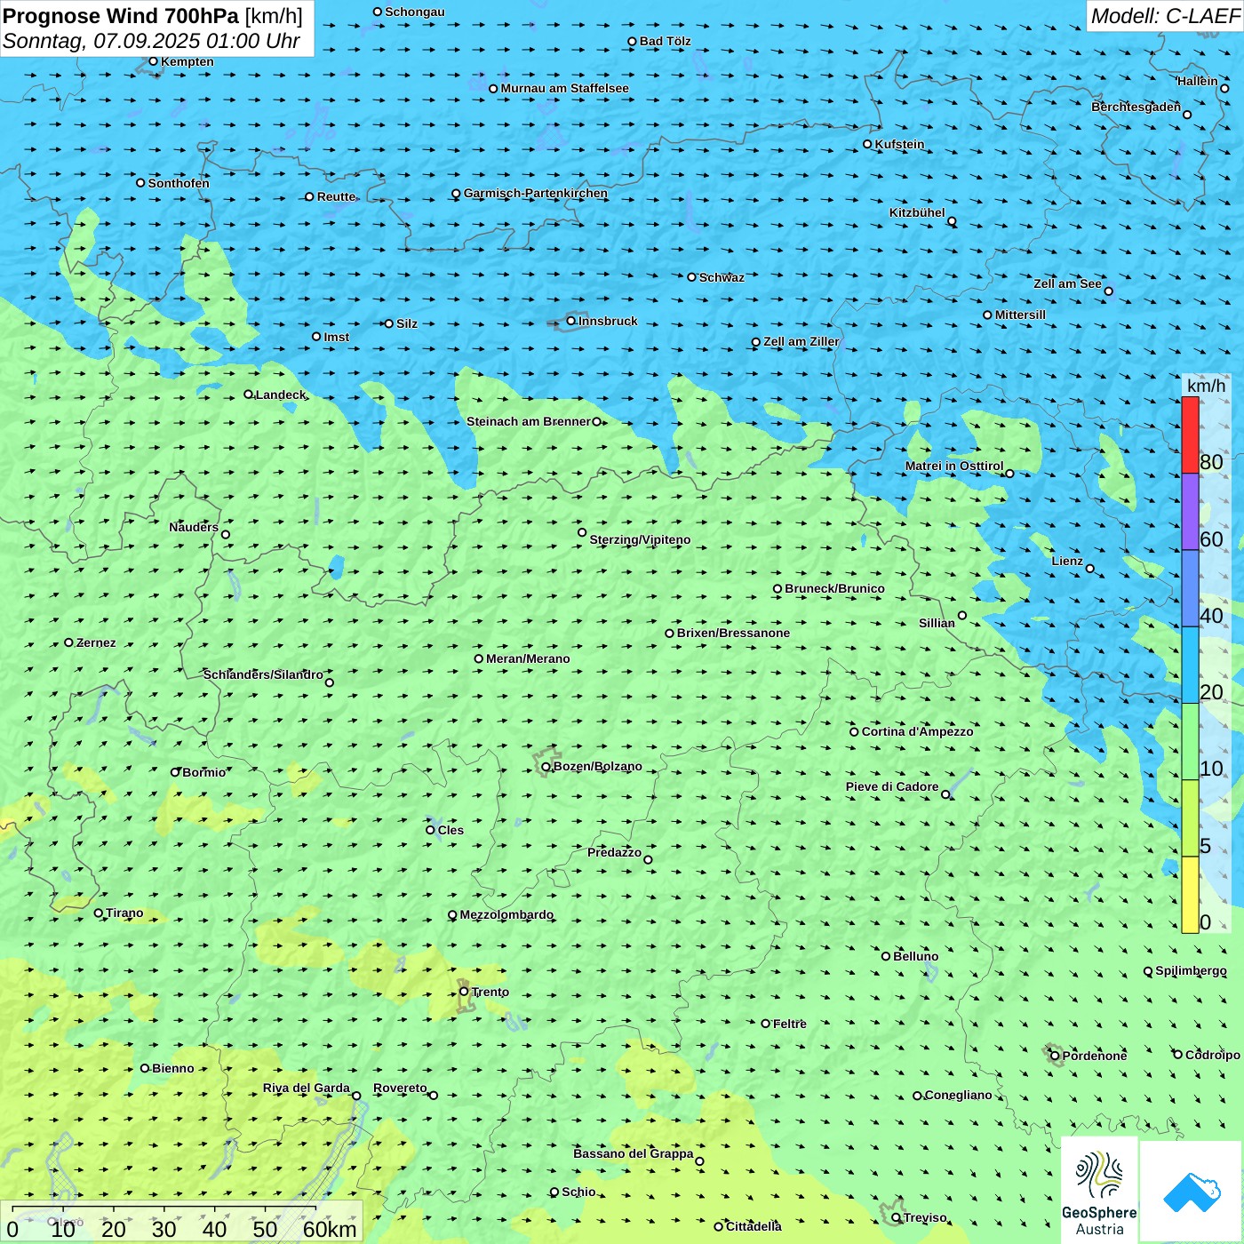Click the 'Schwaz' label

[x=722, y=277]
